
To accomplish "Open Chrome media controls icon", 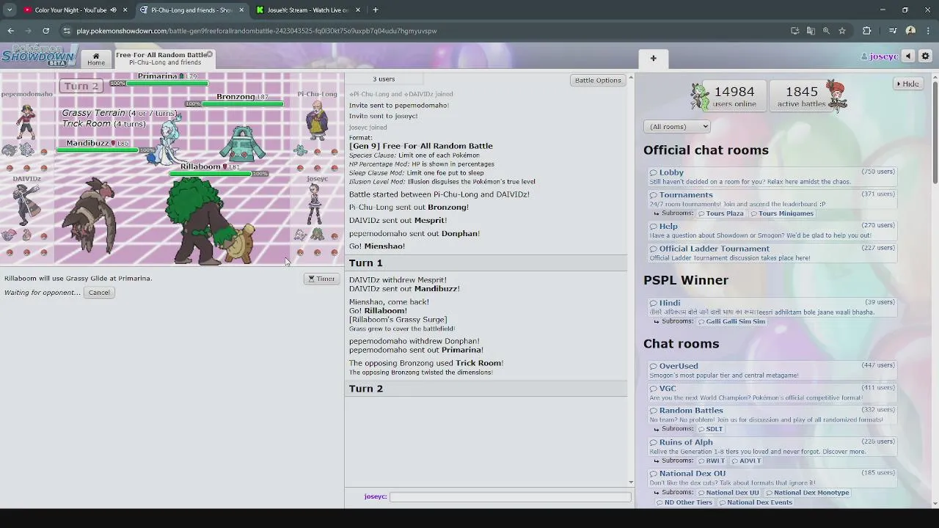I will coord(893,31).
